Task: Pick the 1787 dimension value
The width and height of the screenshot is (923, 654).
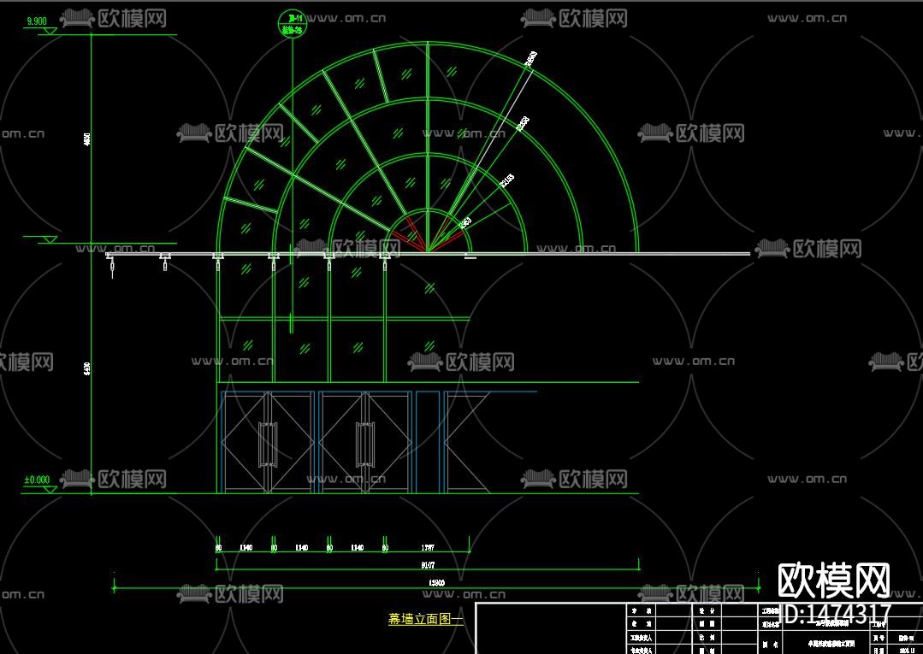Action: (x=428, y=547)
